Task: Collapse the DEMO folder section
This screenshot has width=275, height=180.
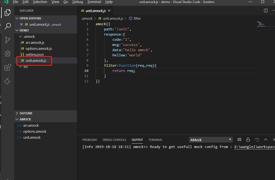Action: [45, 30]
